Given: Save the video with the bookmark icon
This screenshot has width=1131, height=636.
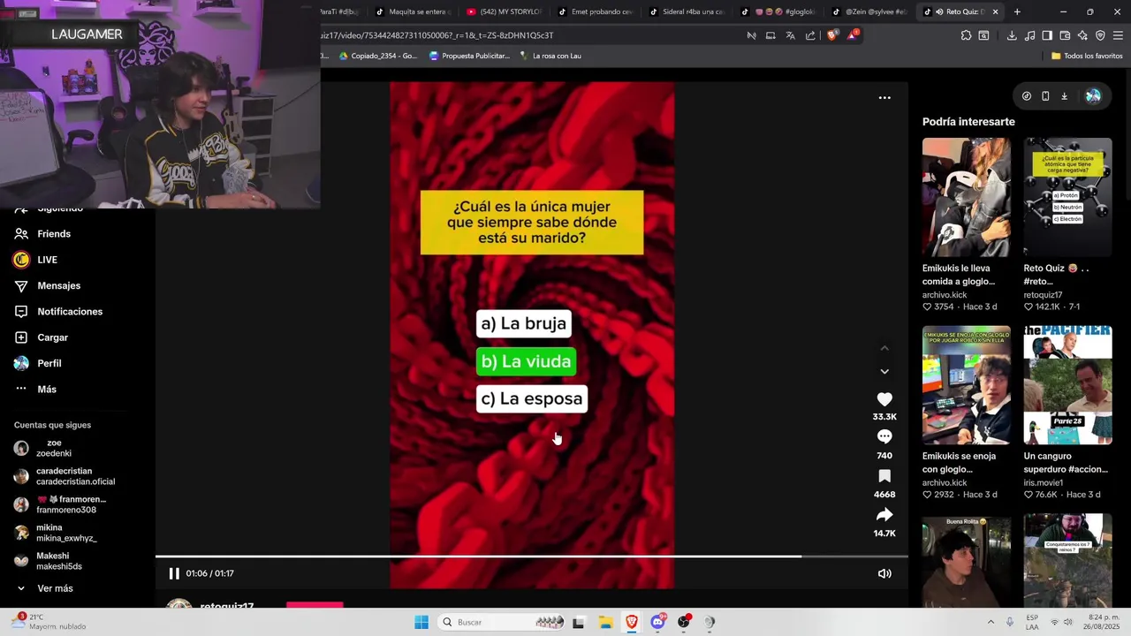Looking at the screenshot, I should click(884, 476).
